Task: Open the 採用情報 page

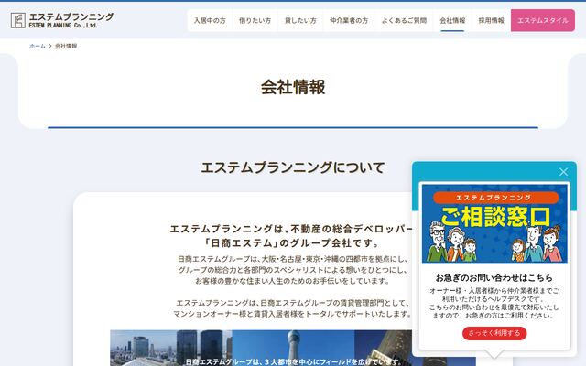Action: (x=491, y=20)
